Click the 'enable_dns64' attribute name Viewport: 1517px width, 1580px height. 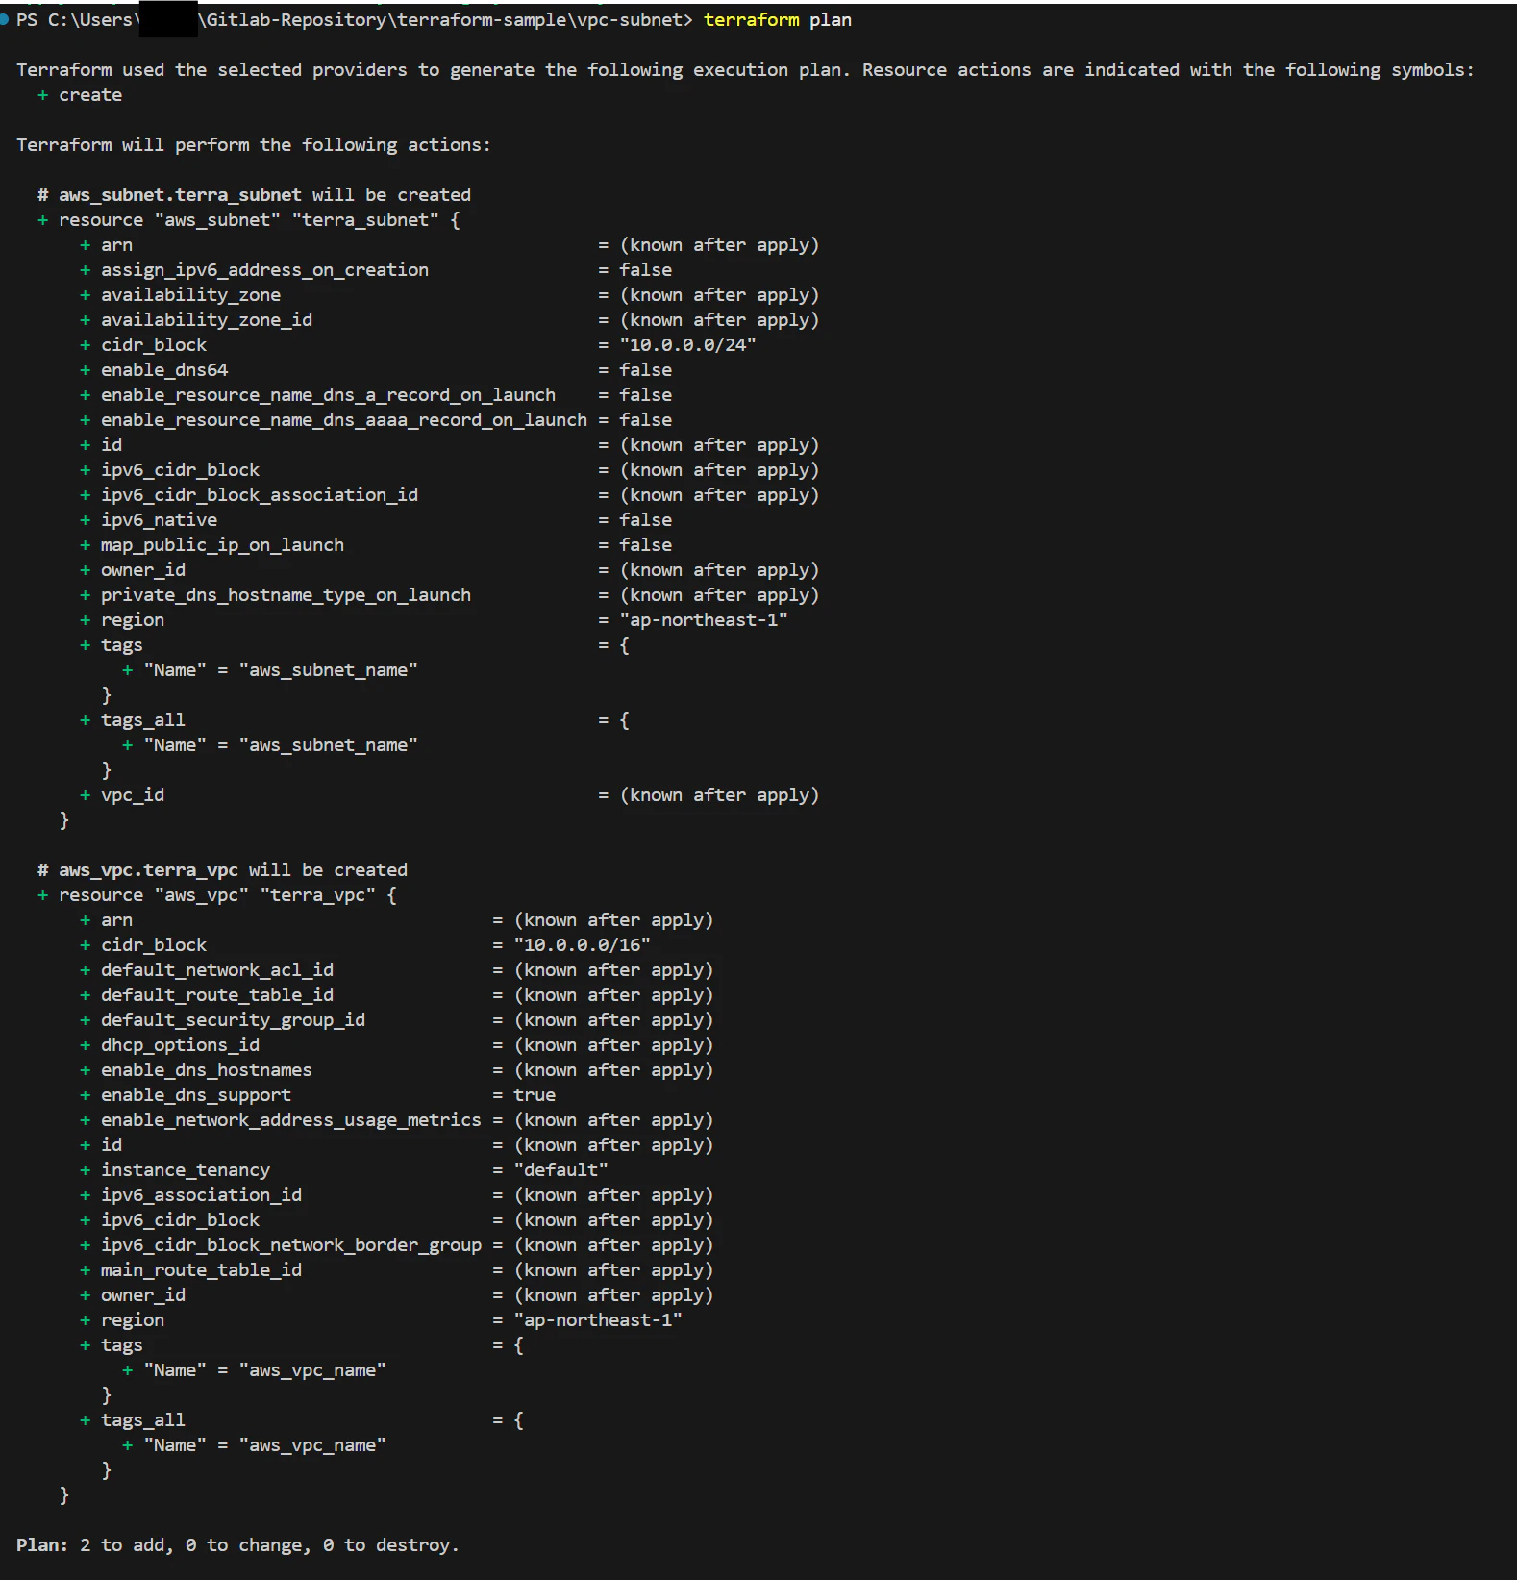164,370
